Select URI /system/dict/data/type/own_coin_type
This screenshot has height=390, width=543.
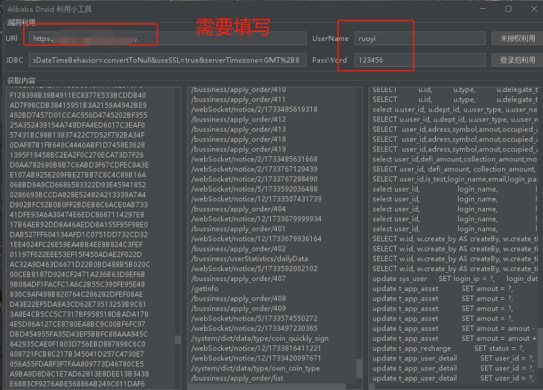(255, 368)
